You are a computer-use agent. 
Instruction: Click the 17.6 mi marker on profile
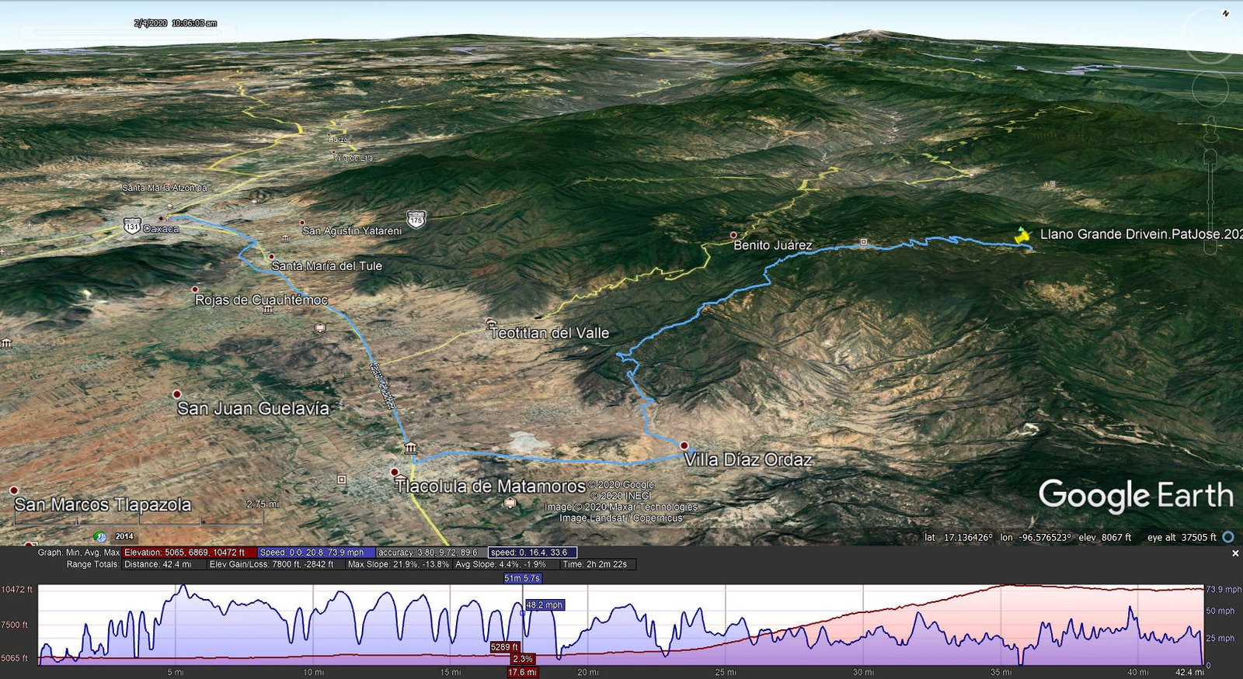521,672
